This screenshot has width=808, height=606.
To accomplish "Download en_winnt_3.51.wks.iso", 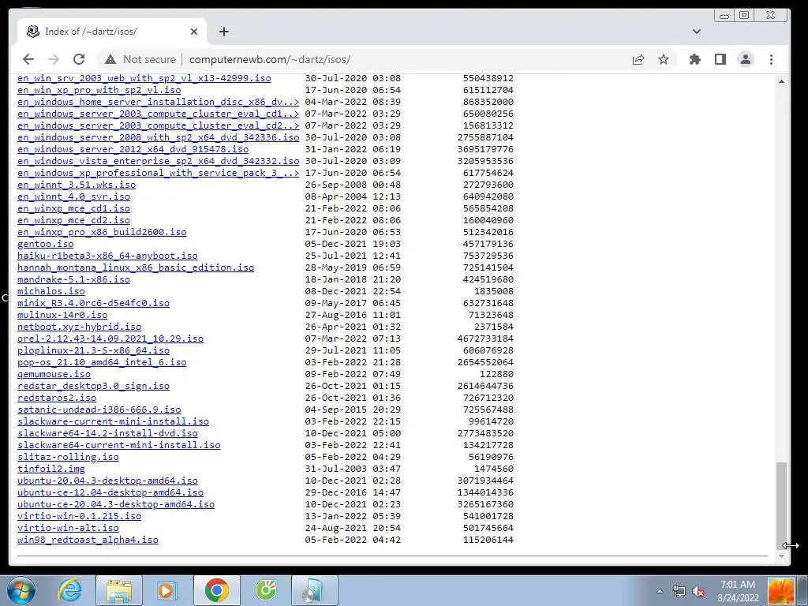I will point(77,185).
